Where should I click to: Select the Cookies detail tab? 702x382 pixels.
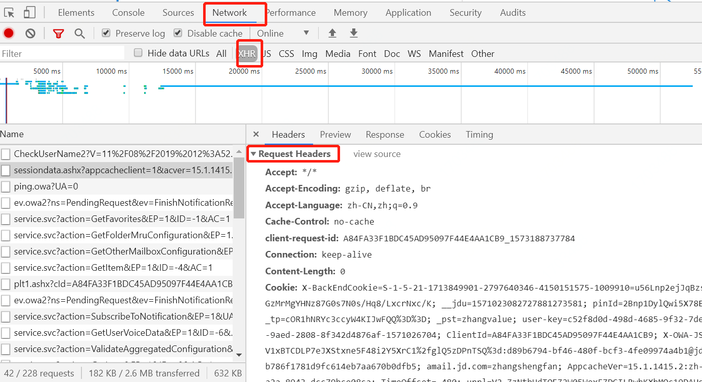point(435,135)
